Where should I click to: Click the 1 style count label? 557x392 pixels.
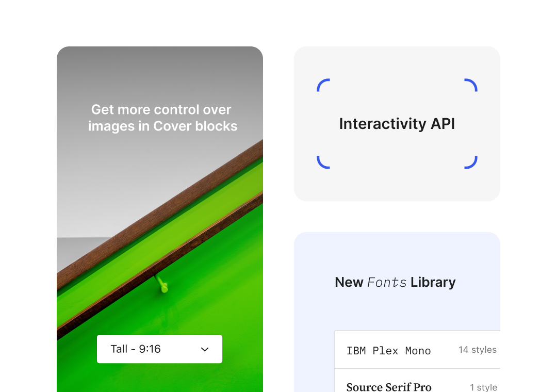click(x=483, y=387)
